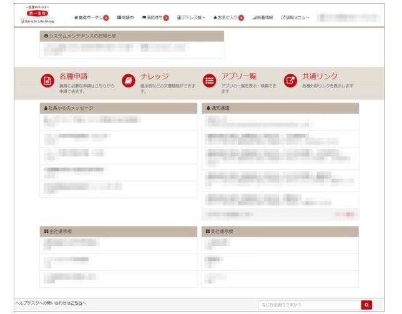Screen dimensions: 402x314
Task: Click the Dai-ichi Life Group logo
Action: (37, 14)
